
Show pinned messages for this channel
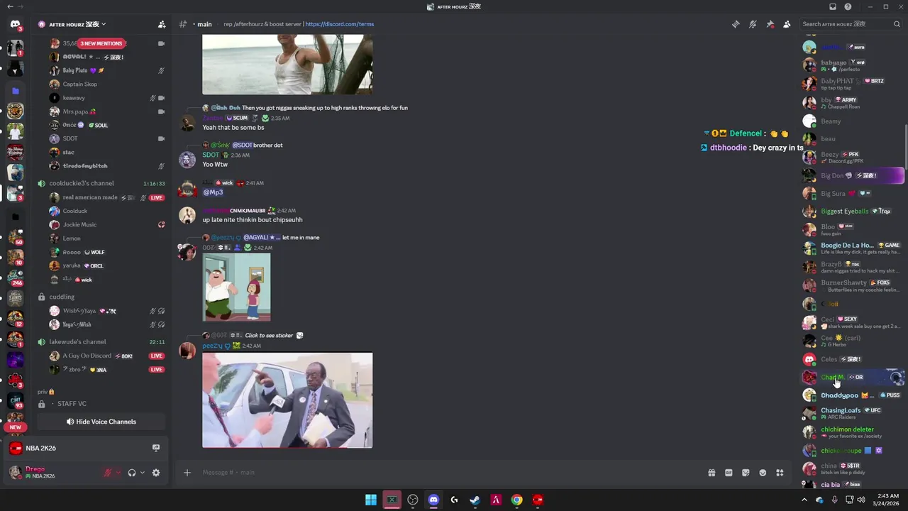click(770, 24)
